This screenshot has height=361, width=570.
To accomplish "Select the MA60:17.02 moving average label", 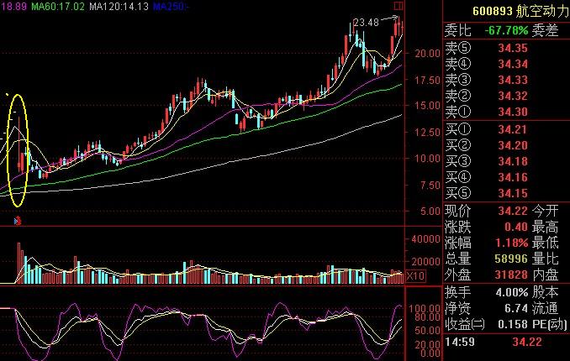I will (x=58, y=6).
